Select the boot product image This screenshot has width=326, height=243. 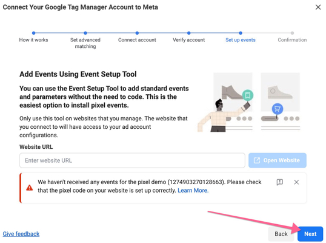click(232, 92)
